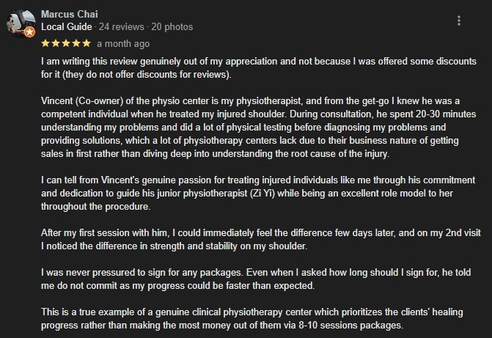Click the orange Local Guide badge on avatar
The height and width of the screenshot is (338, 492).
tap(29, 32)
